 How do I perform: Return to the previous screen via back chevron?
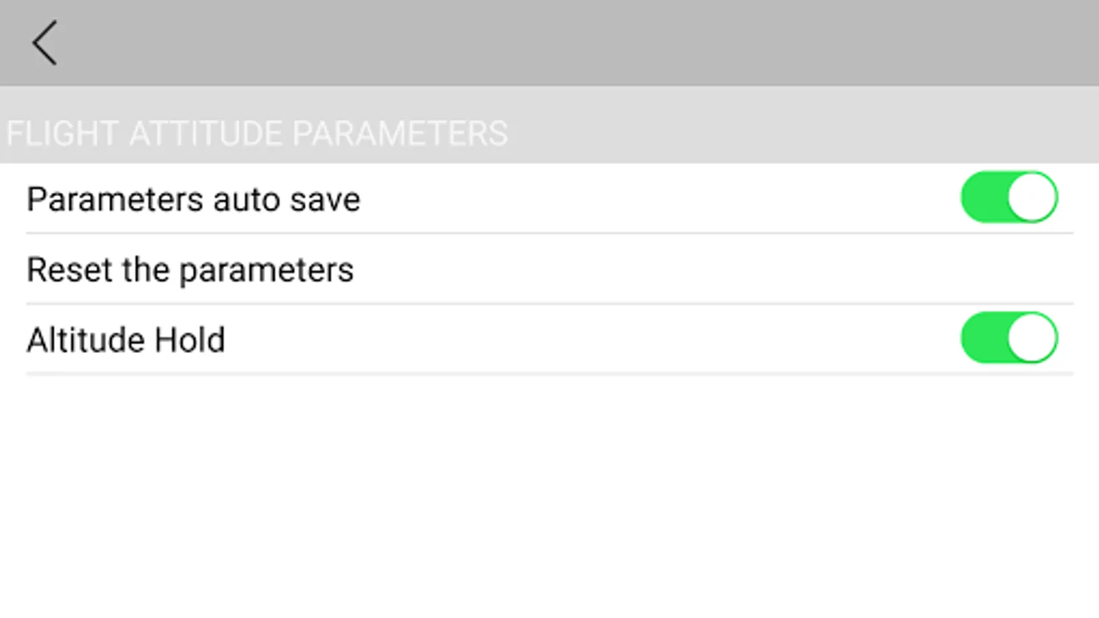point(45,43)
